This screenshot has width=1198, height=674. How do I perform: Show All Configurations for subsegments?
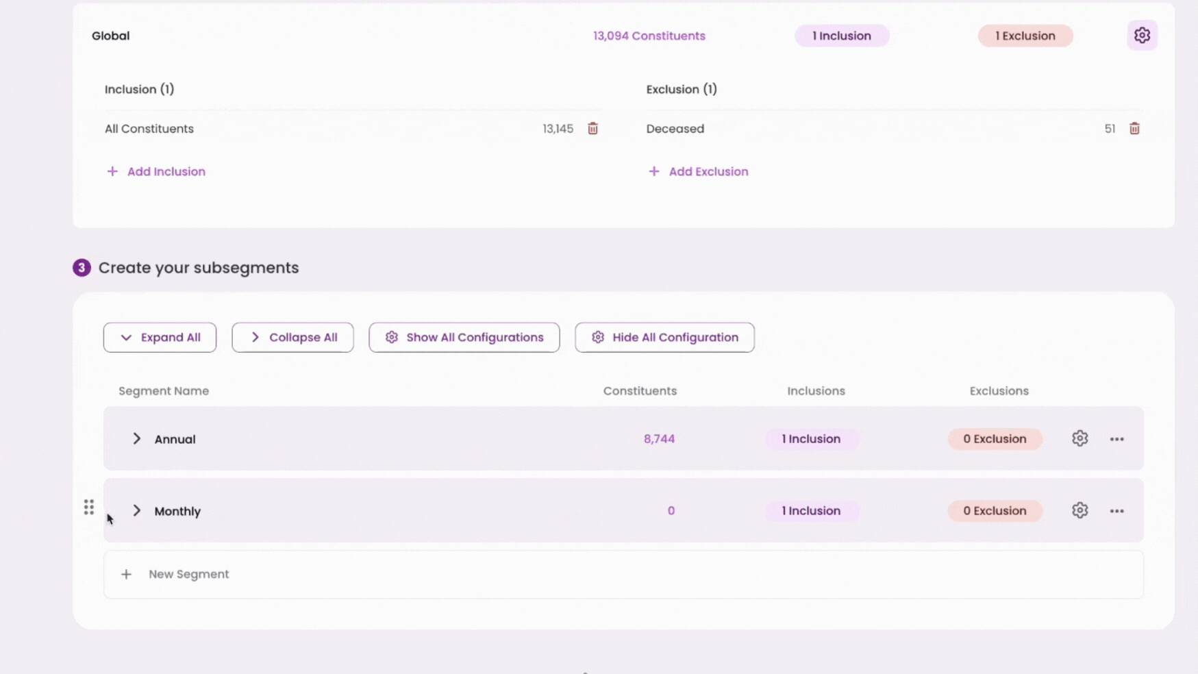[464, 338]
